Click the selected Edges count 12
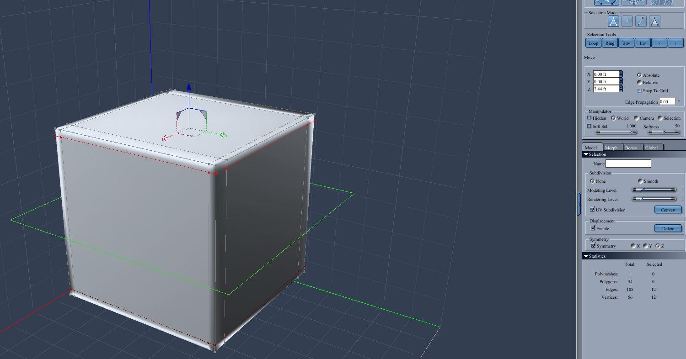The width and height of the screenshot is (686, 359). coord(653,289)
